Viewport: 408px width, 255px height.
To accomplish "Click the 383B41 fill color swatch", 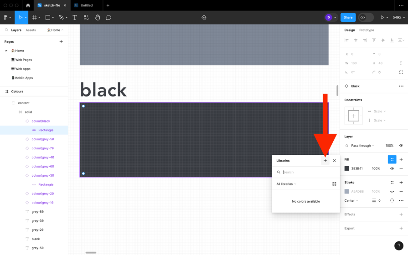I will [347, 168].
